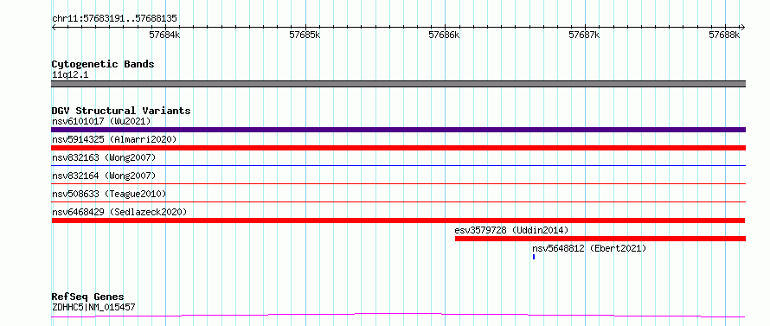770x326 pixels.
Task: Click the 57684k ruler tick label
Action: (165, 35)
